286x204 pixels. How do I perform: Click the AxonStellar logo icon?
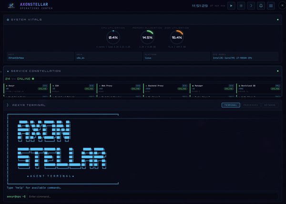pyautogui.click(x=11, y=6)
